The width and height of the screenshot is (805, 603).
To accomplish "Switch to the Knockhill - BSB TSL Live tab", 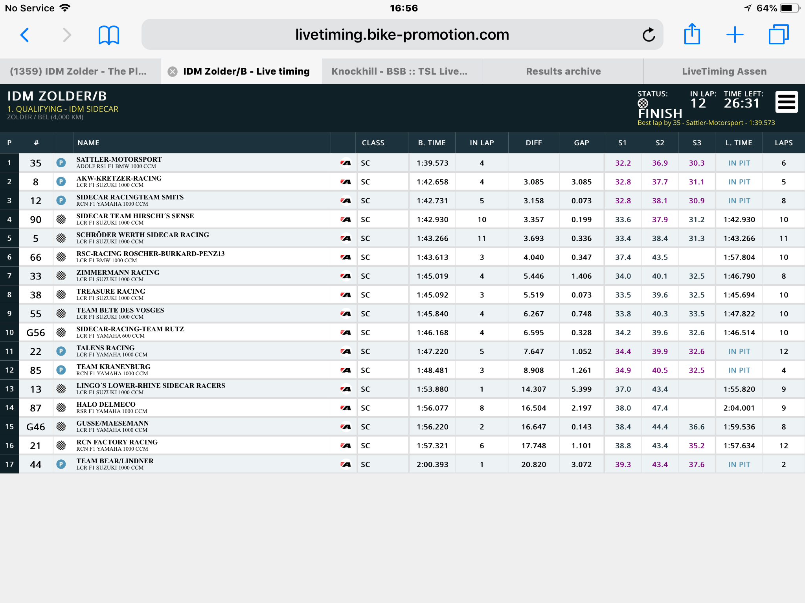I will click(x=402, y=71).
